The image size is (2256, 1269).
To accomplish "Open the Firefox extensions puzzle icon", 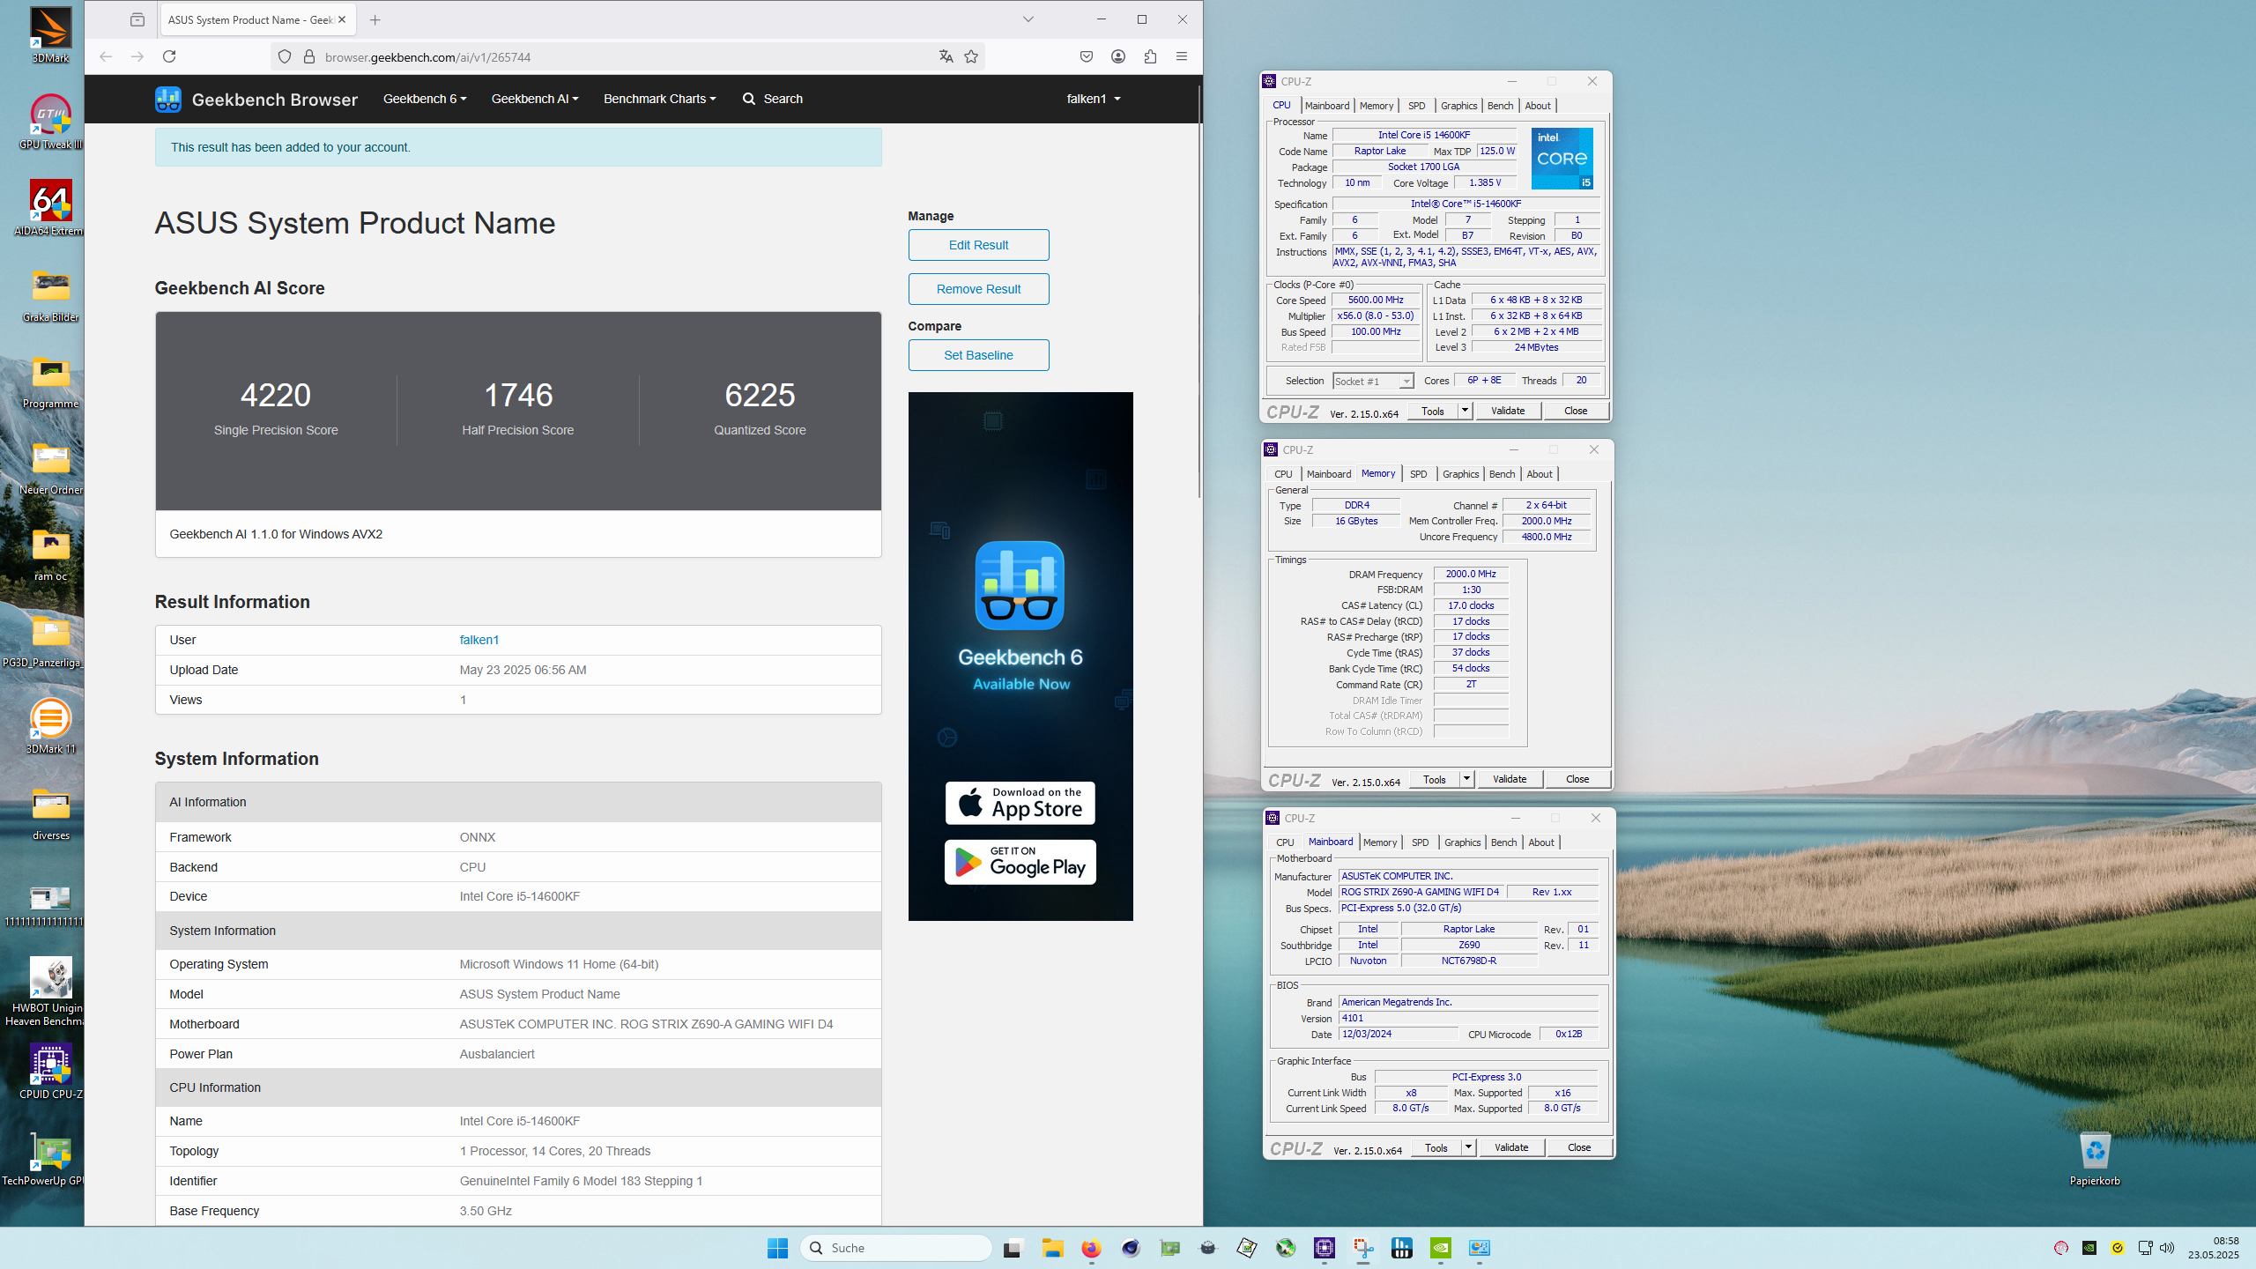I will point(1150,56).
